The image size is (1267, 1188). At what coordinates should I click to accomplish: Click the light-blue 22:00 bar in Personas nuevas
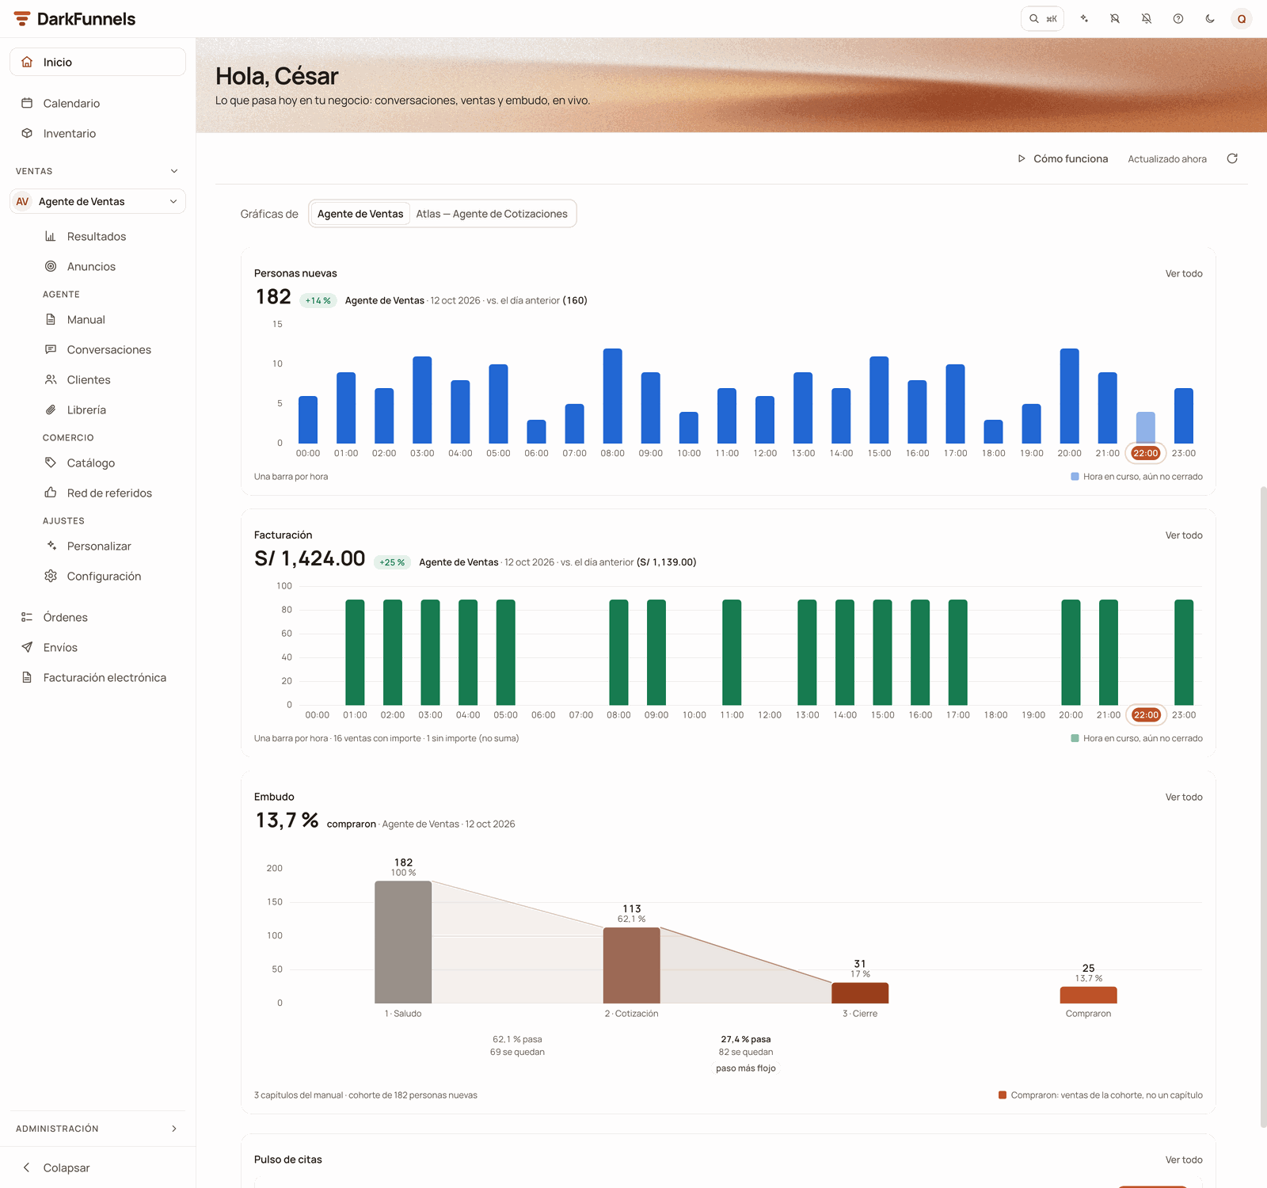(x=1146, y=428)
